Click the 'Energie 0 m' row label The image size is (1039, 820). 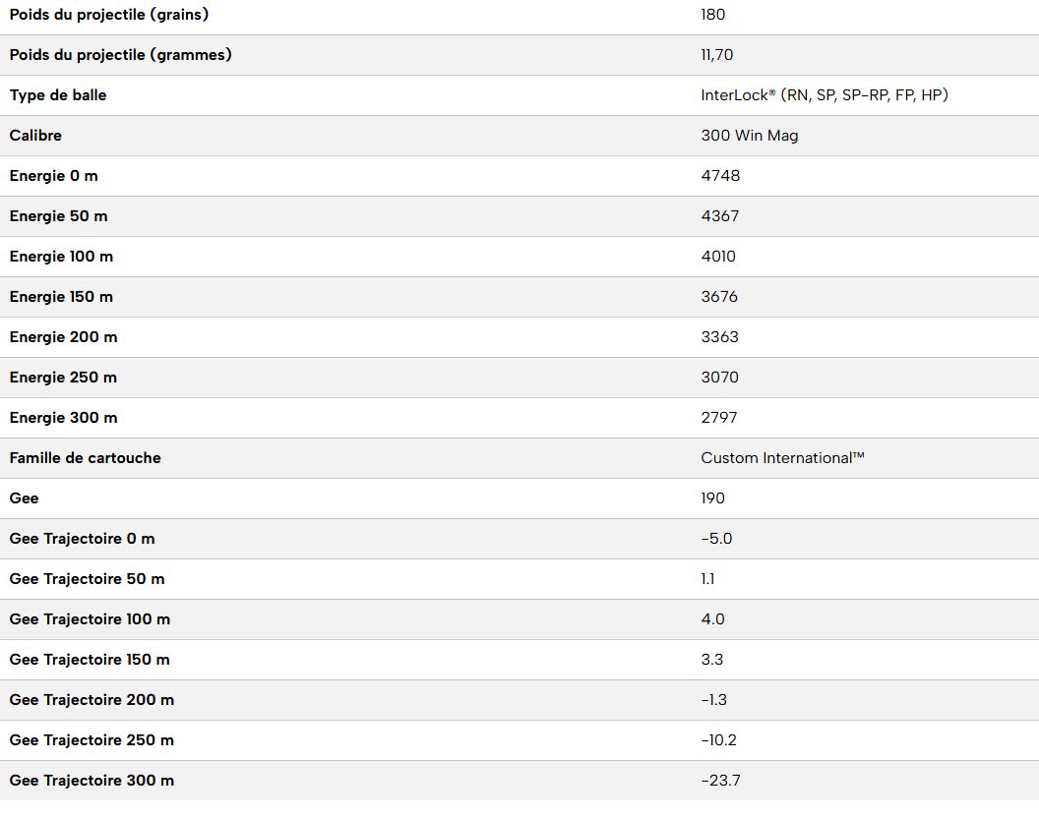(x=54, y=176)
